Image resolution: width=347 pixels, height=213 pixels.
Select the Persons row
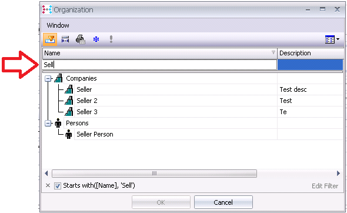171,123
